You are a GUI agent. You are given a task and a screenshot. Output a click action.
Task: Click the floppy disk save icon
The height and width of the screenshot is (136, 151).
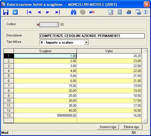click(6, 12)
